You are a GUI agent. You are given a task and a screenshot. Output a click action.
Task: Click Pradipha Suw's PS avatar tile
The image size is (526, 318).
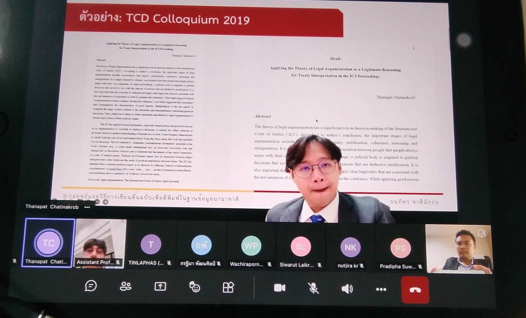click(x=401, y=248)
